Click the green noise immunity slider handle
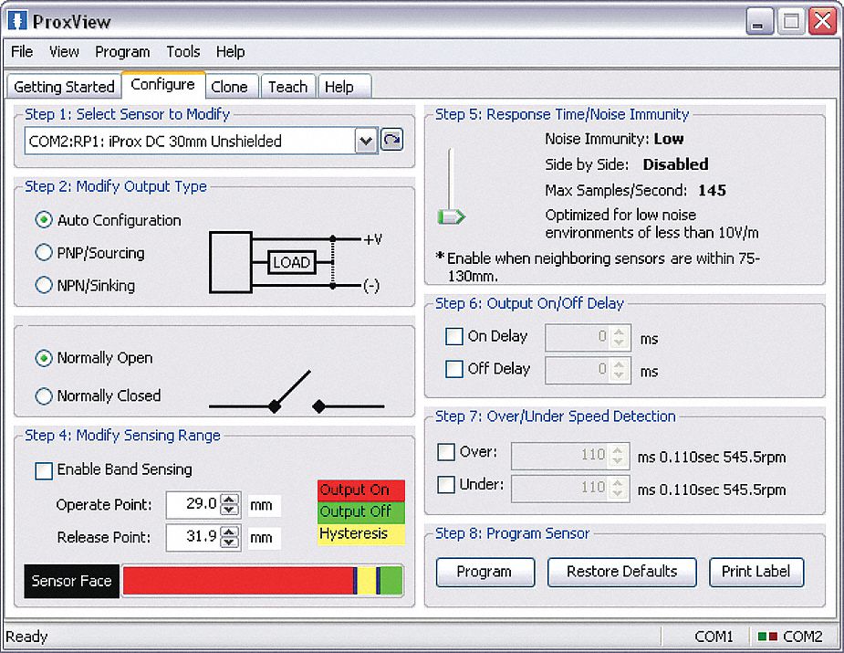This screenshot has height=653, width=844. tap(451, 216)
